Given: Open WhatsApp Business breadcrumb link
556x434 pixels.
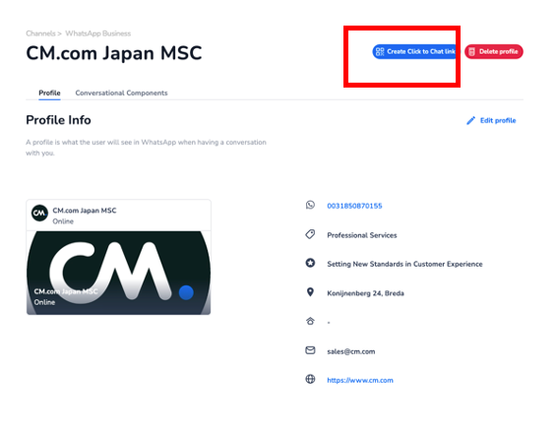Looking at the screenshot, I should (x=97, y=33).
